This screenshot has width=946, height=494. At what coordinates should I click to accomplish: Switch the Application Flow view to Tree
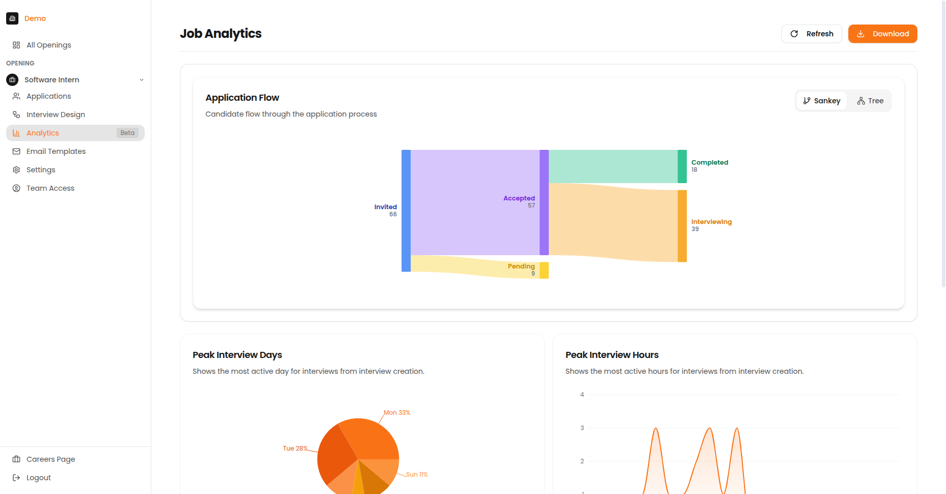[869, 101]
